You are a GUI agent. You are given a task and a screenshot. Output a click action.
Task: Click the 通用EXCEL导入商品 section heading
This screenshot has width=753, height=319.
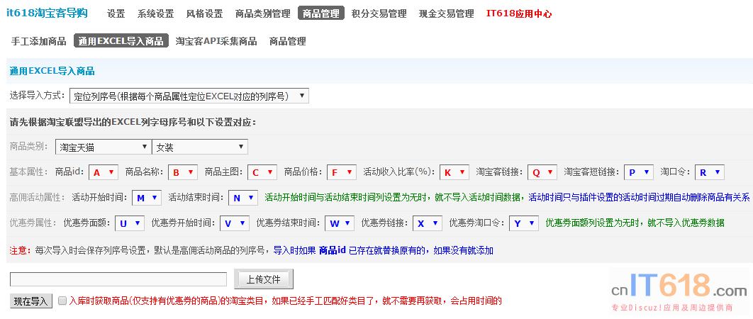click(x=52, y=71)
